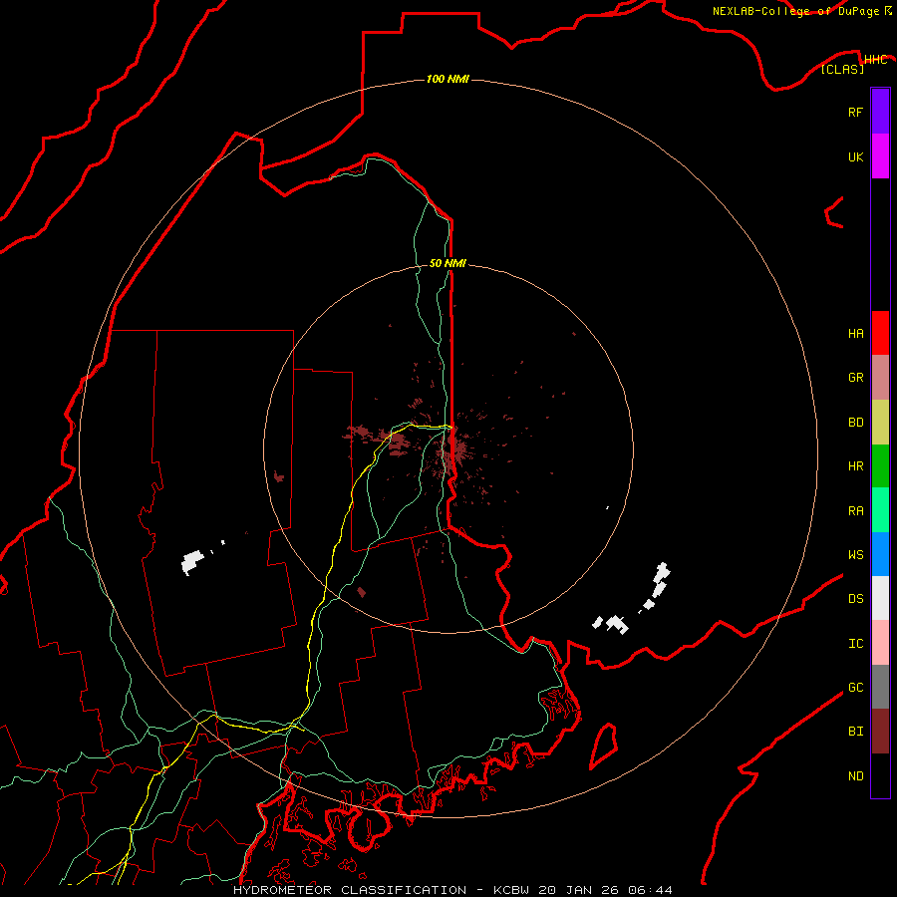Select the BD yellow legend swatch
897x897 pixels.
[x=880, y=423]
